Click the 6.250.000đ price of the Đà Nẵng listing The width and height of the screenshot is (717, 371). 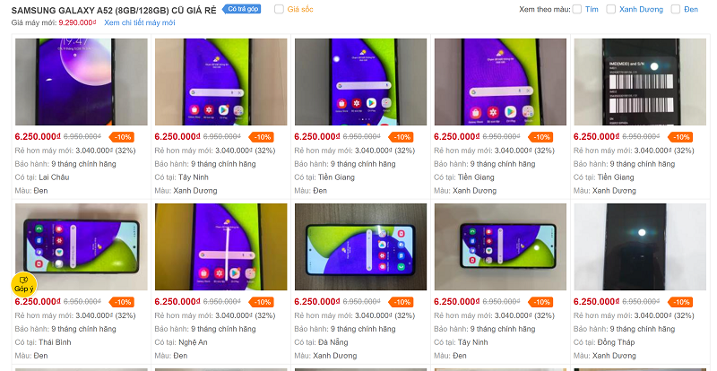(317, 301)
